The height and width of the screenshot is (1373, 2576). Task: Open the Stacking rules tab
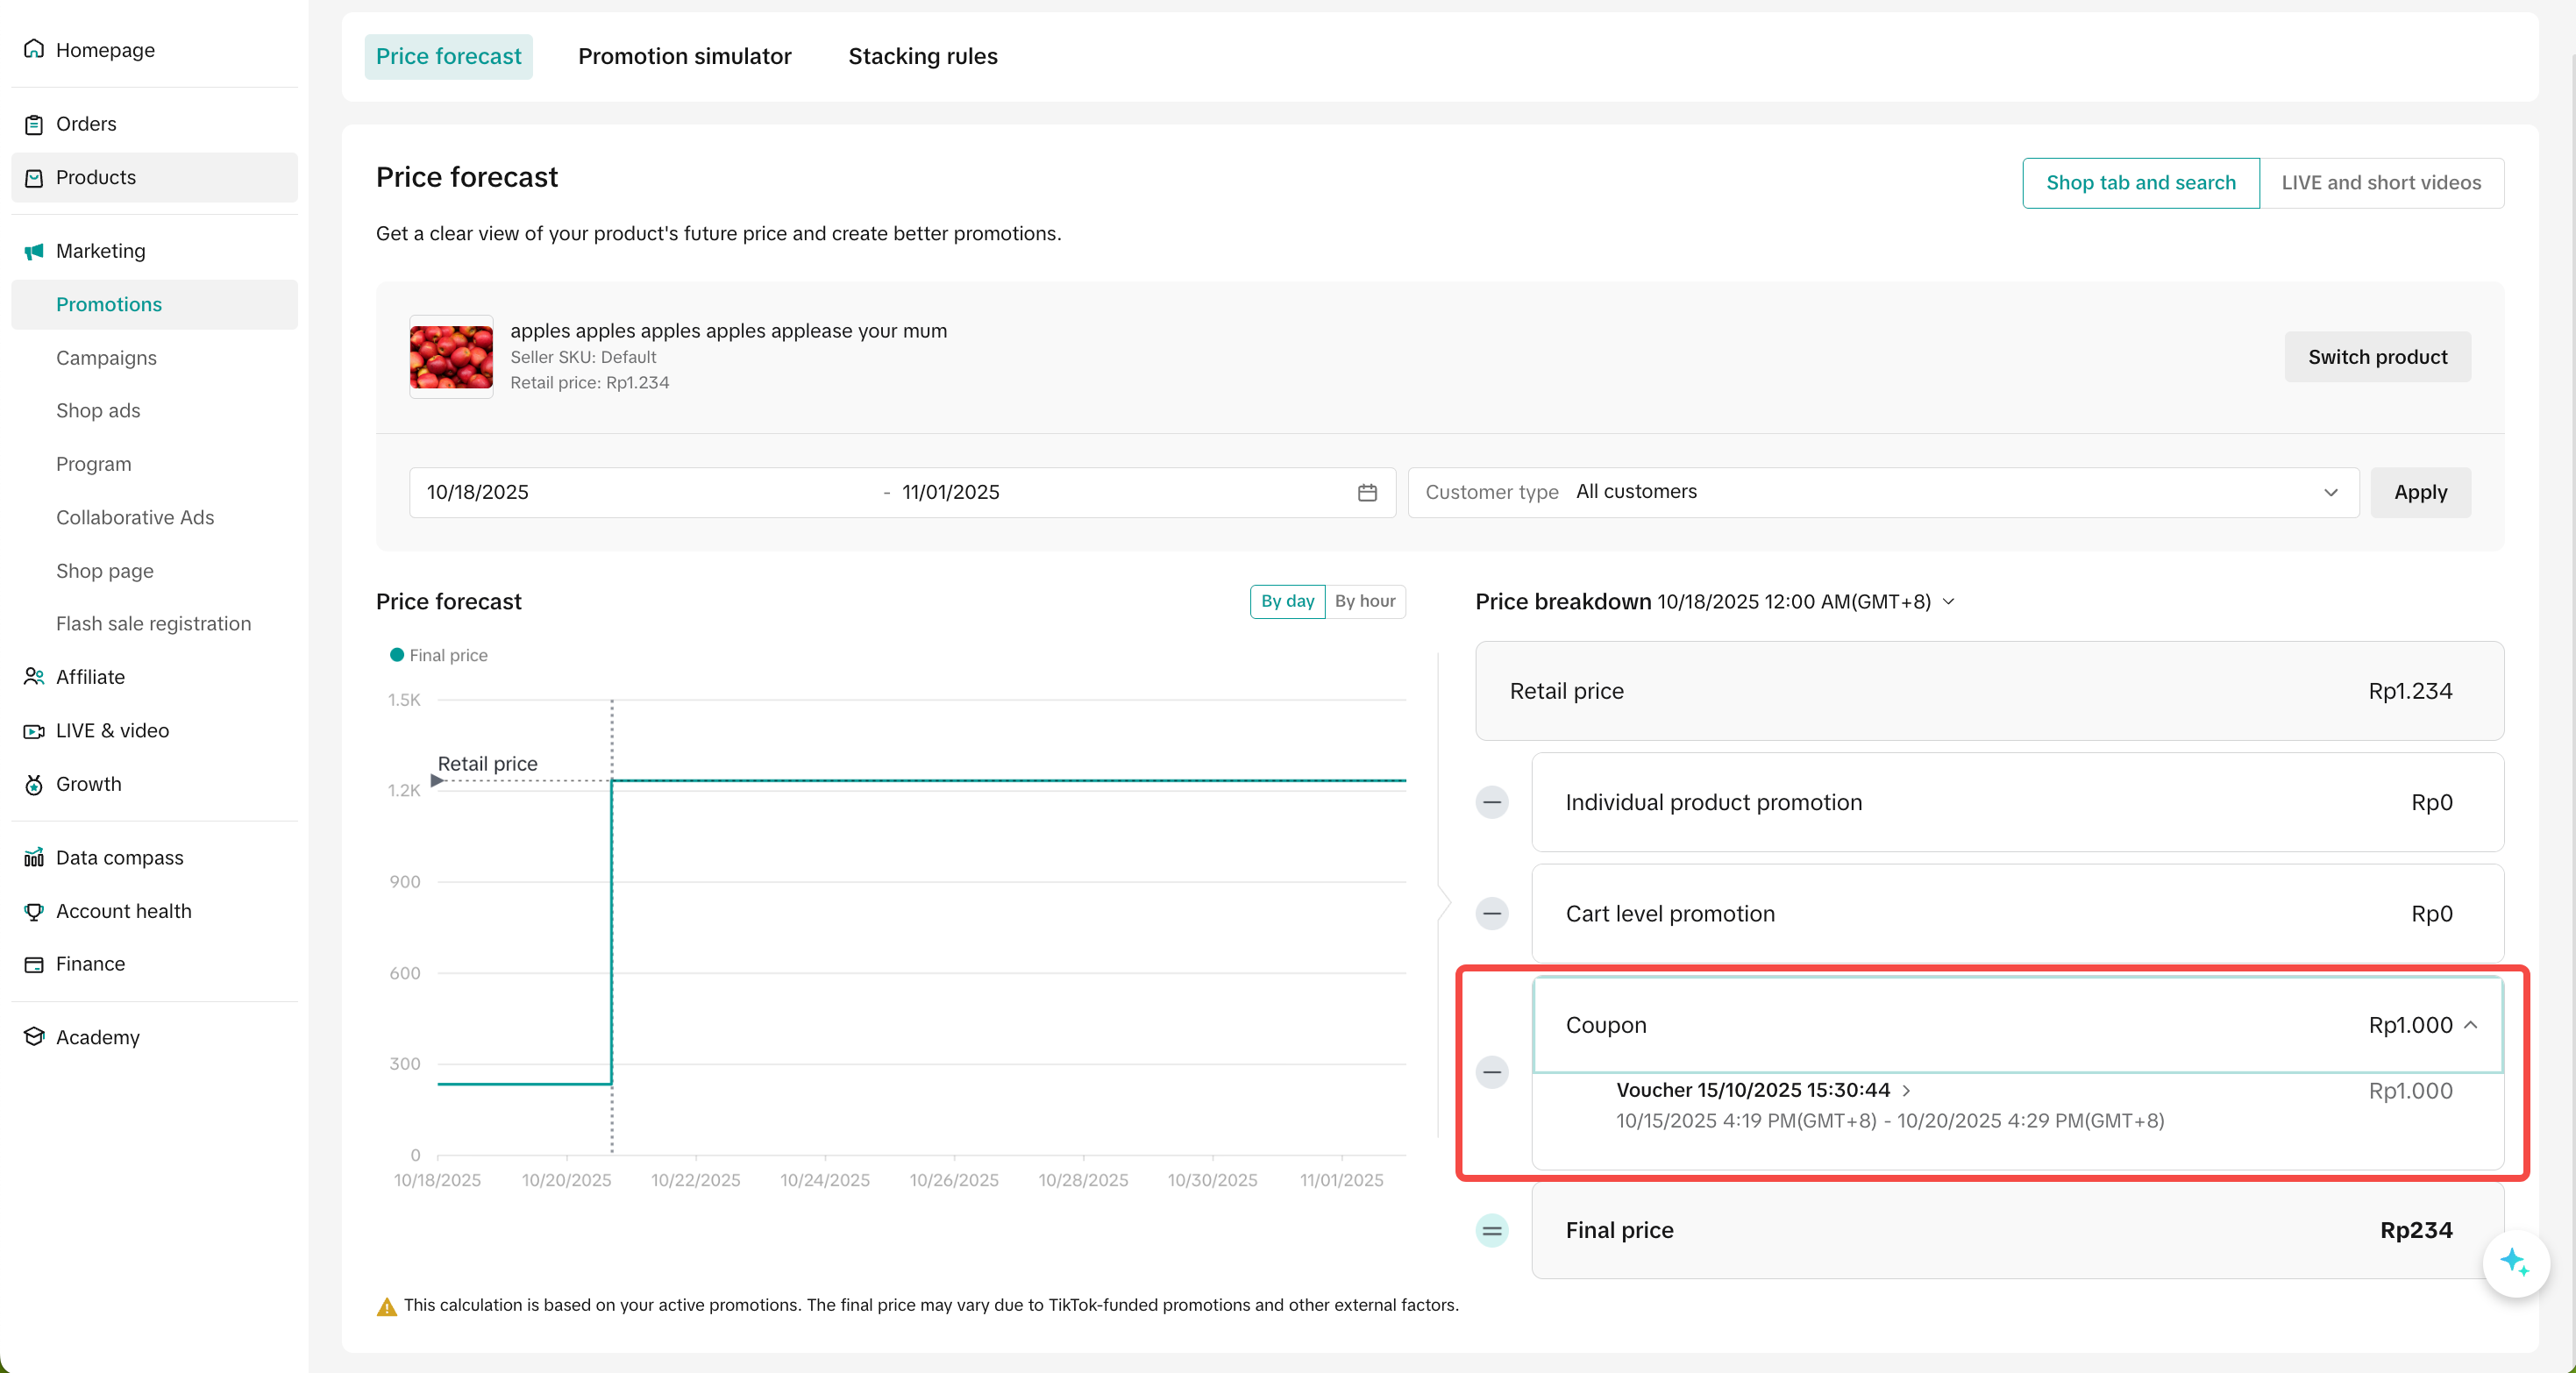[922, 56]
